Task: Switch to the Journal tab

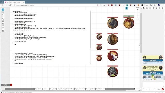Action: pyautogui.click(x=150, y=8)
